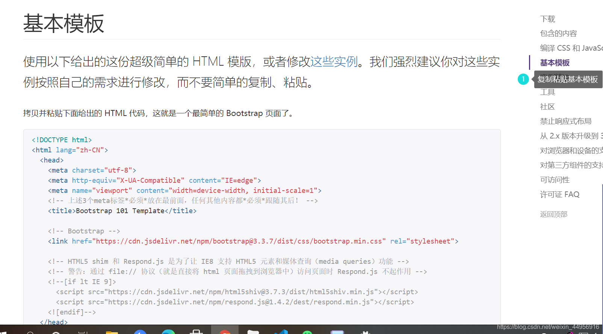The height and width of the screenshot is (334, 603).
Task: Click the 基本模板 page heading
Action: (x=63, y=23)
